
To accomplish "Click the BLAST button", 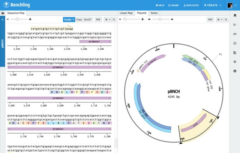I will (x=88, y=19).
